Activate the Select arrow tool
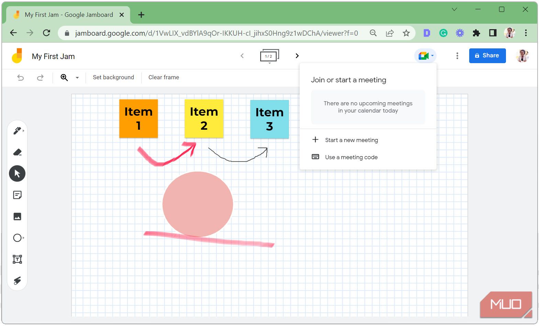 click(17, 174)
